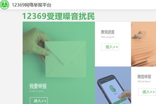The height and width of the screenshot is (104, 156).
Task: Click the Query progress subtitle
Action: (x=108, y=37)
